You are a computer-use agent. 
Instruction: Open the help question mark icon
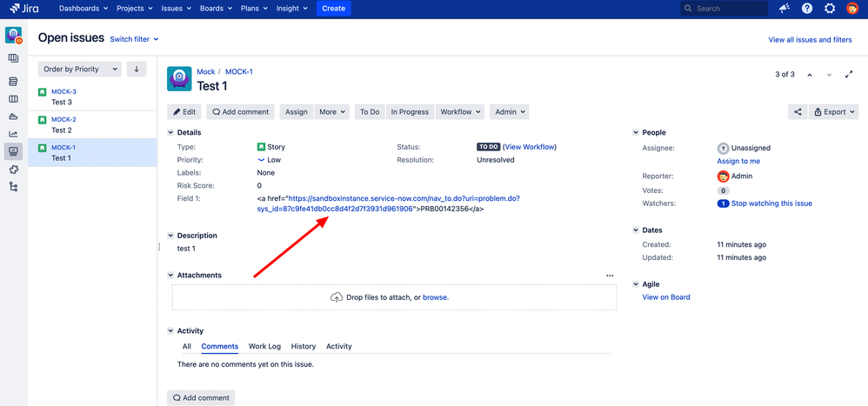[807, 9]
